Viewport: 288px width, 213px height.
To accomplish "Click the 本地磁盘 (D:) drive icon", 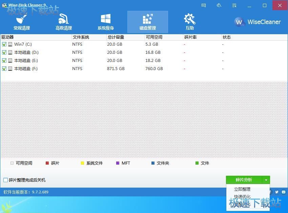I will pyautogui.click(x=10, y=52).
